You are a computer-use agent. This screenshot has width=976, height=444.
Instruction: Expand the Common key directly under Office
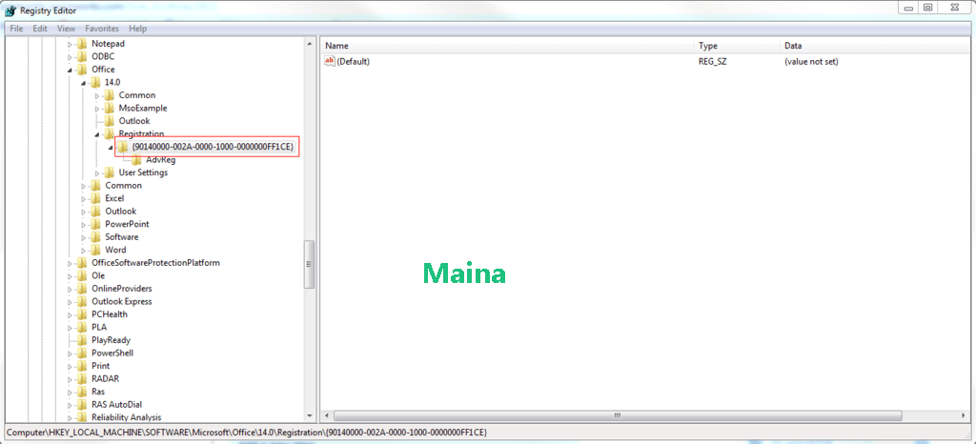pyautogui.click(x=84, y=186)
